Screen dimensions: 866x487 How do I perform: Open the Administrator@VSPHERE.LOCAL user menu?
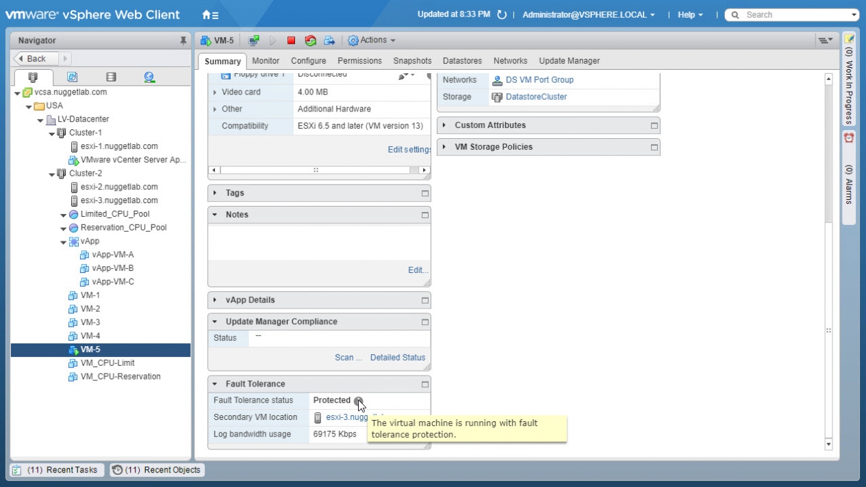pos(588,15)
